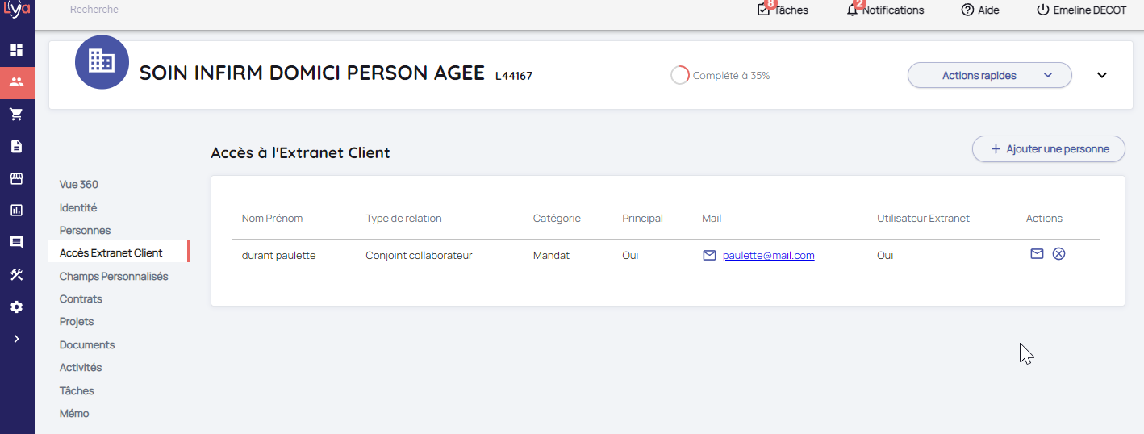
Task: Click the tools wrench sidebar icon
Action: 16,274
